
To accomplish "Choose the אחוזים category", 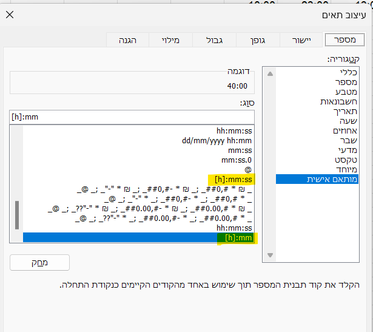I will pyautogui.click(x=317, y=130).
